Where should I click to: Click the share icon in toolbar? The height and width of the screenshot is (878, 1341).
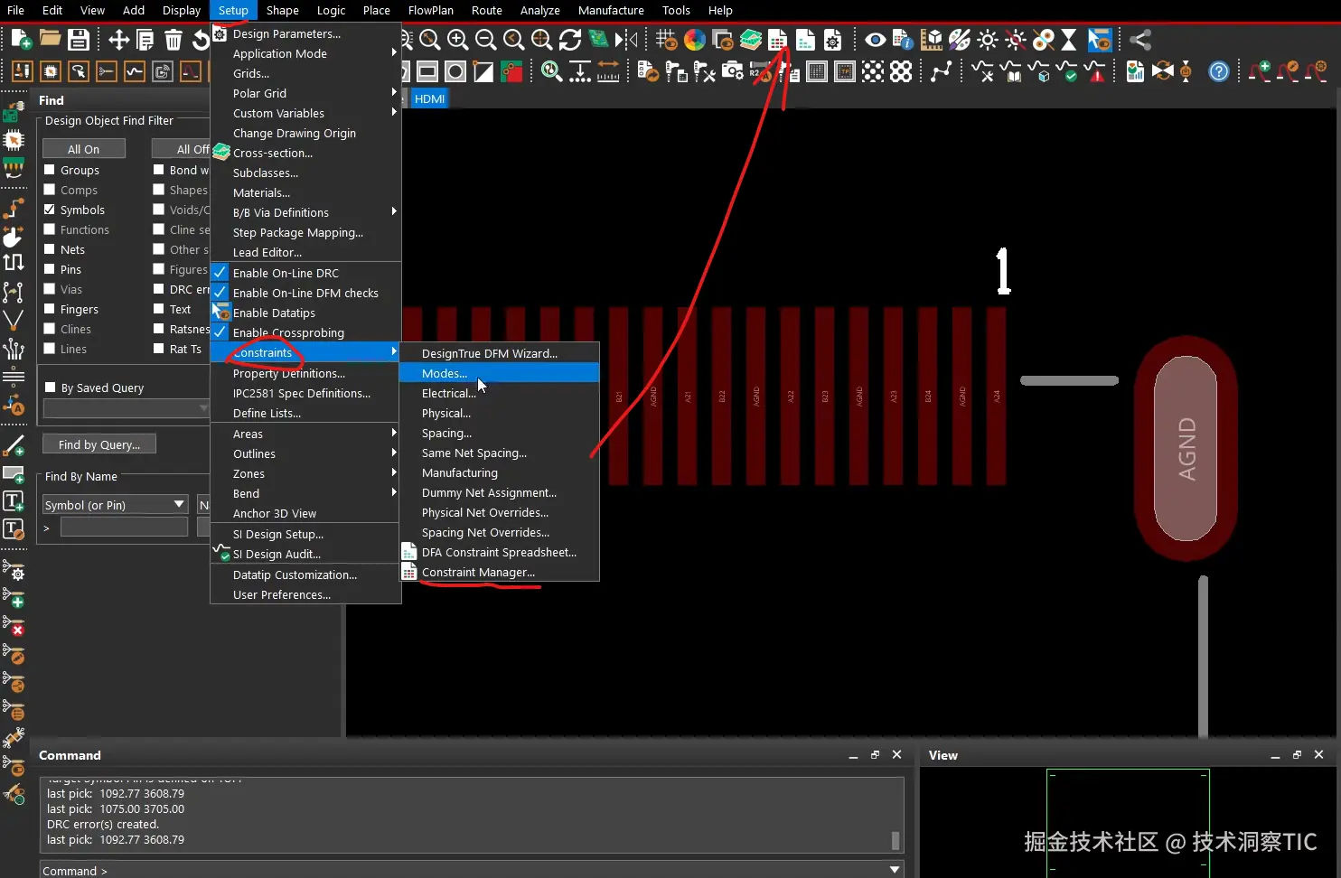pos(1140,39)
